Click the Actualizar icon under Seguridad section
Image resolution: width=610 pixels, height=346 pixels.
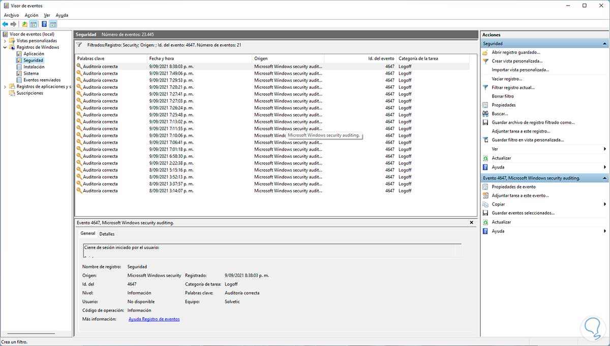click(x=486, y=158)
